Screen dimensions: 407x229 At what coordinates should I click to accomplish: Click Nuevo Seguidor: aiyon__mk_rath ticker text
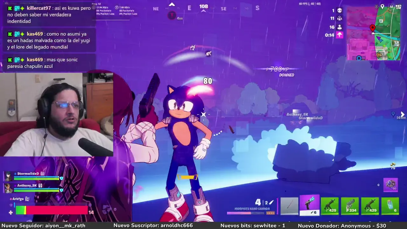click(44, 226)
